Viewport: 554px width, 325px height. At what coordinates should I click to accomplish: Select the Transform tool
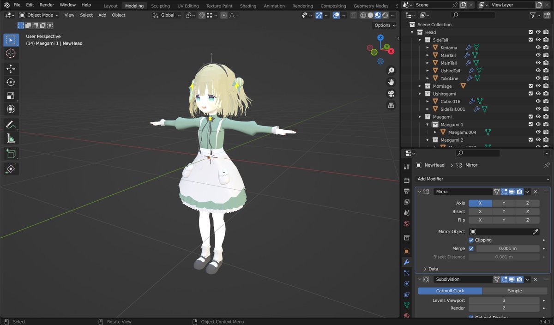click(x=11, y=109)
